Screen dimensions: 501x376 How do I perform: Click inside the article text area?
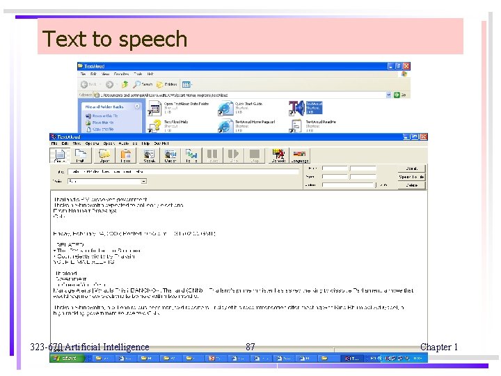(x=239, y=269)
